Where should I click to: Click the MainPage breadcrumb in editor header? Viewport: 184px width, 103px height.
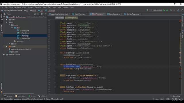60,18
